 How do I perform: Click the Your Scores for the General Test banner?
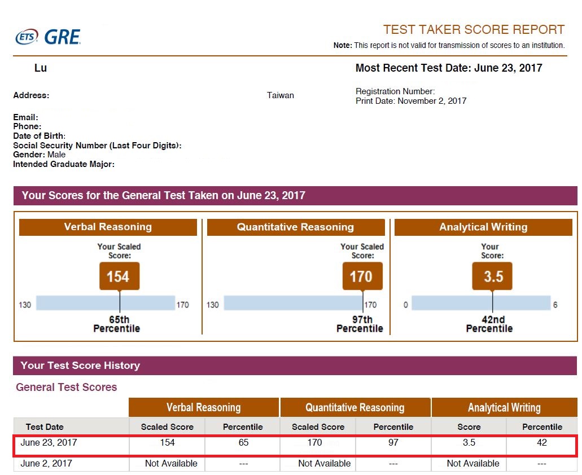tap(295, 195)
